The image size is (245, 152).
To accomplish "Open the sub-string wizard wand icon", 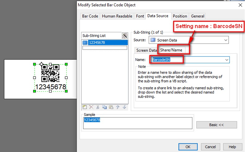I will [x=125, y=36].
